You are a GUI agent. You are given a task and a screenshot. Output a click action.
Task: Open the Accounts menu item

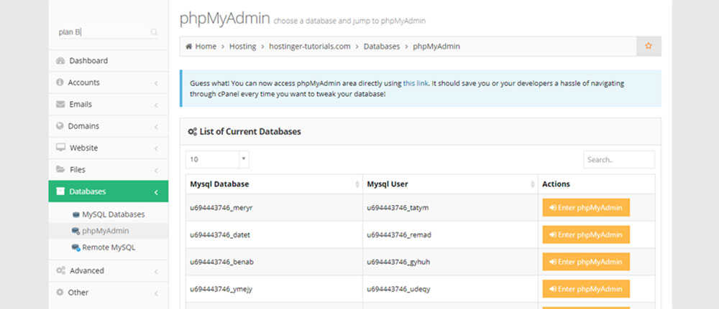pyautogui.click(x=109, y=82)
